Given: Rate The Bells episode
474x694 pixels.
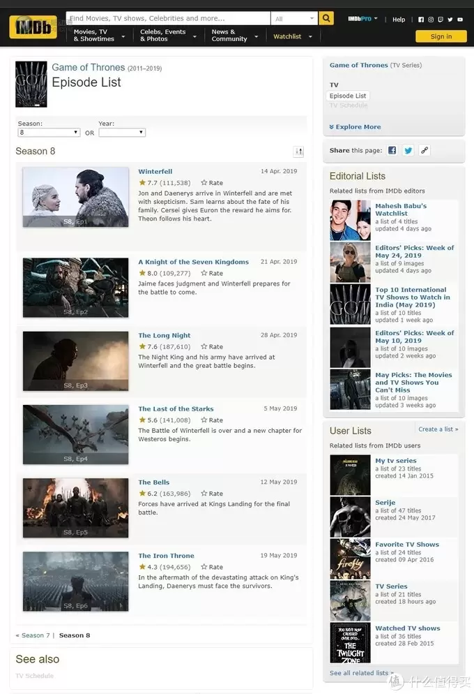Looking at the screenshot, I should (x=212, y=494).
